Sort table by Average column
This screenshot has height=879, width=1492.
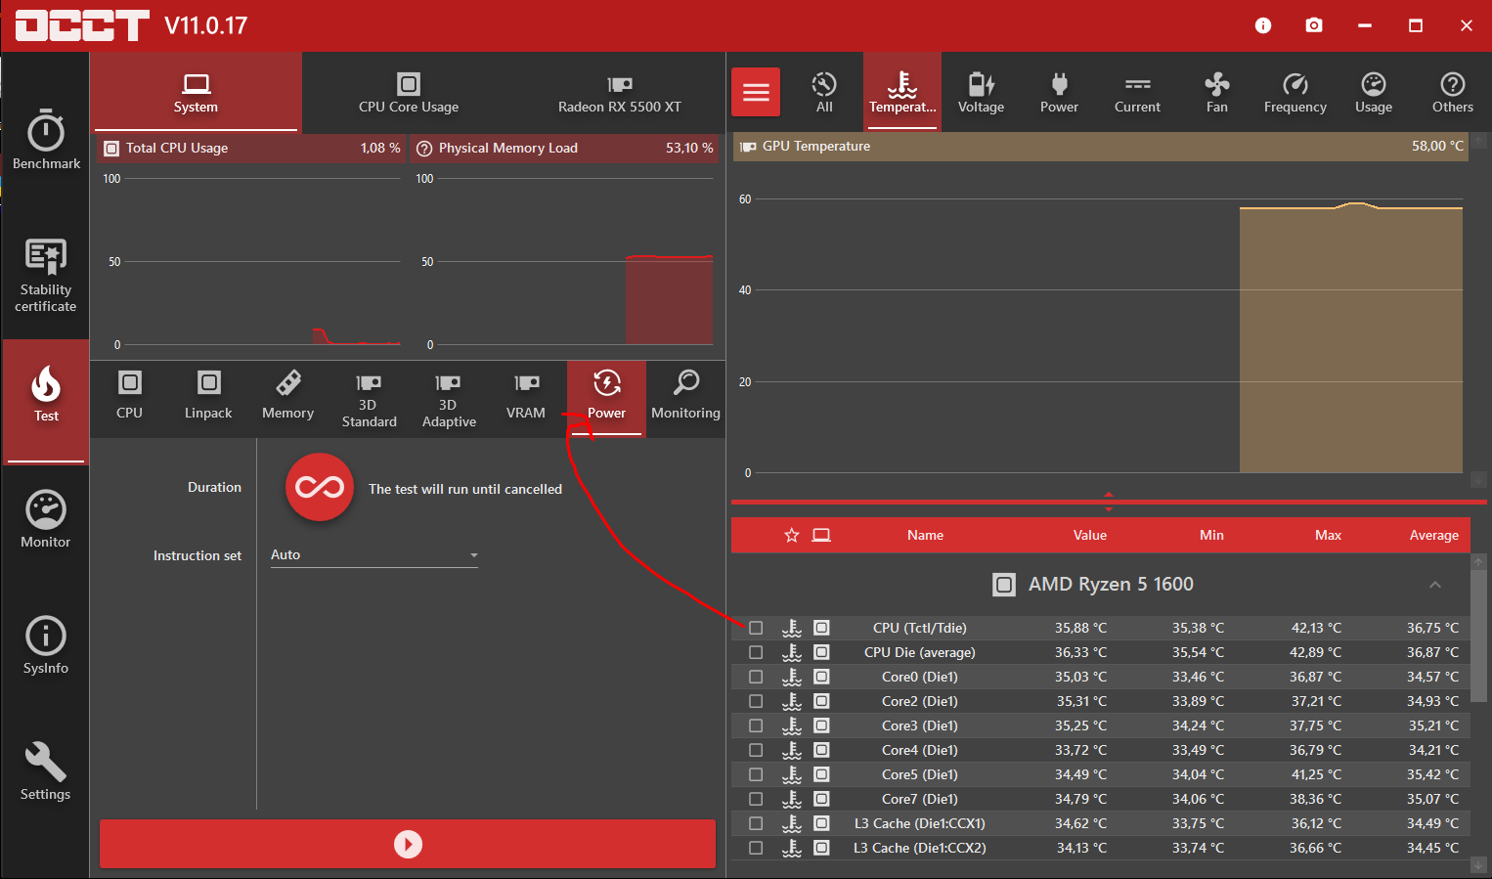click(x=1433, y=535)
